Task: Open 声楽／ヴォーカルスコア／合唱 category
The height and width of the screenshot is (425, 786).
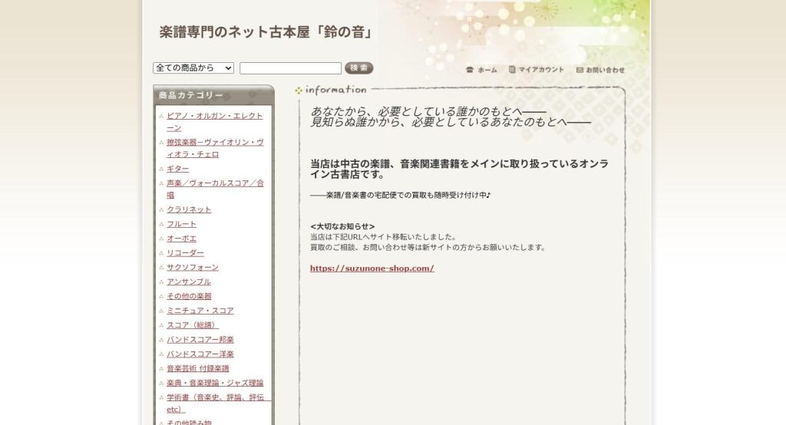Action: pyautogui.click(x=215, y=189)
